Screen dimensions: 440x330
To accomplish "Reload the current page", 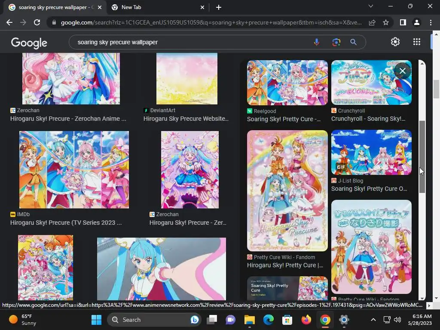I will (37, 22).
